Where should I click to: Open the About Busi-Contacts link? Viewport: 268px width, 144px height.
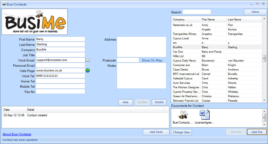coord(17,134)
